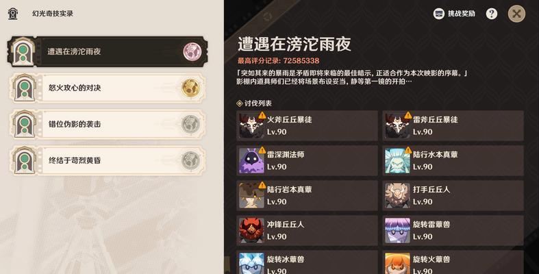Viewport: 539px width, 274px height.
Task: Click the pink medal on 遭遇在滂沱雨夜
Action: click(192, 51)
